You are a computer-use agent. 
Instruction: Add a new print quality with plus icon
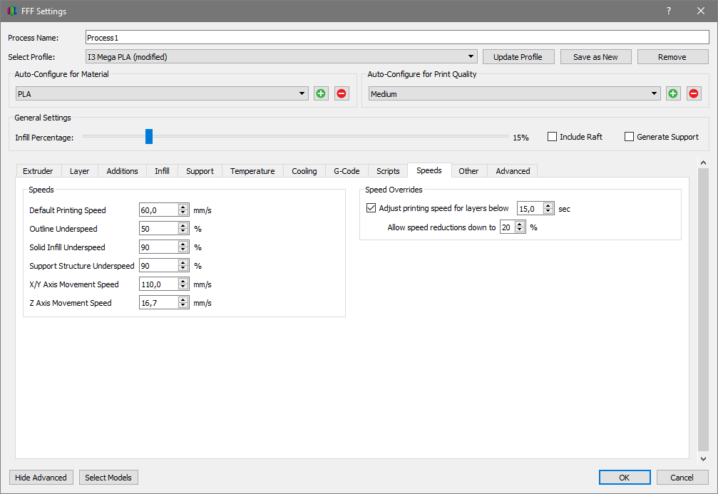(672, 93)
